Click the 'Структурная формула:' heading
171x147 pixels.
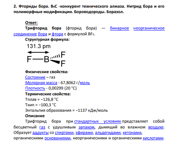[47, 39]
